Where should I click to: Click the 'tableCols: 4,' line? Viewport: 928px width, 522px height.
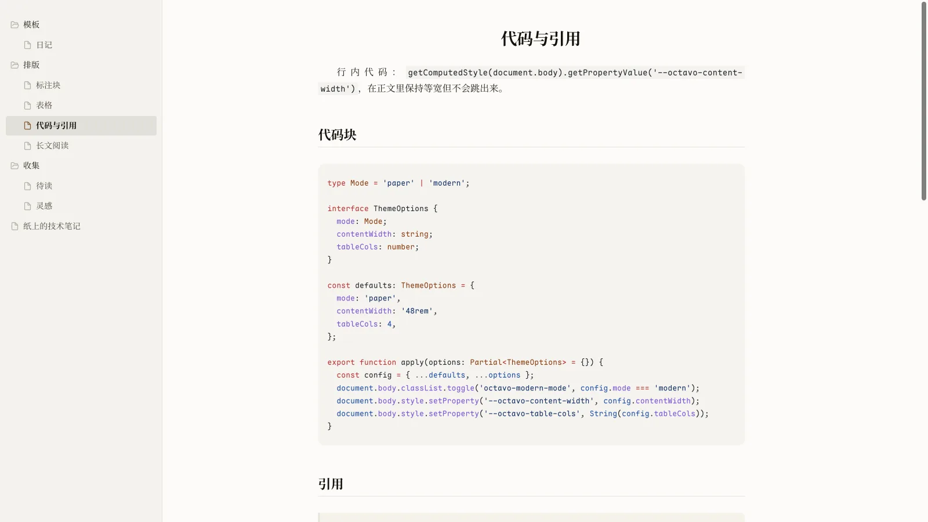pos(366,324)
